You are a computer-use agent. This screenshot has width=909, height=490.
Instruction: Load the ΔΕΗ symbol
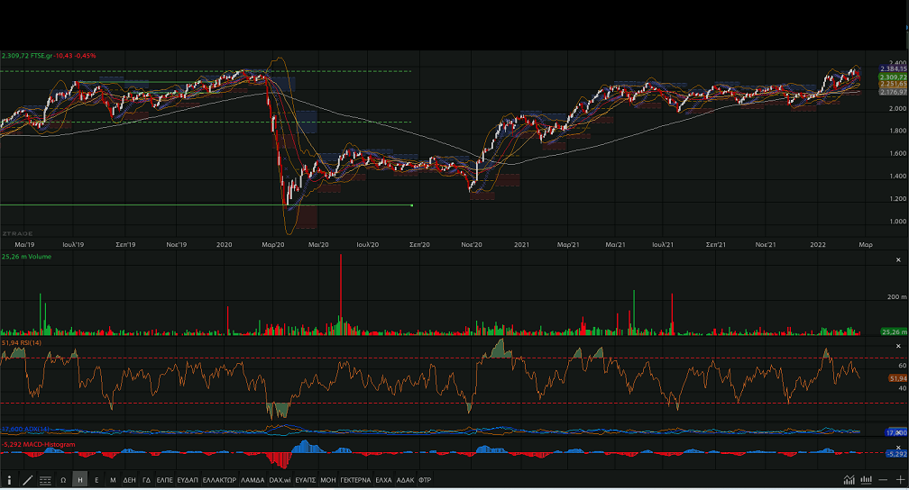pos(129,480)
